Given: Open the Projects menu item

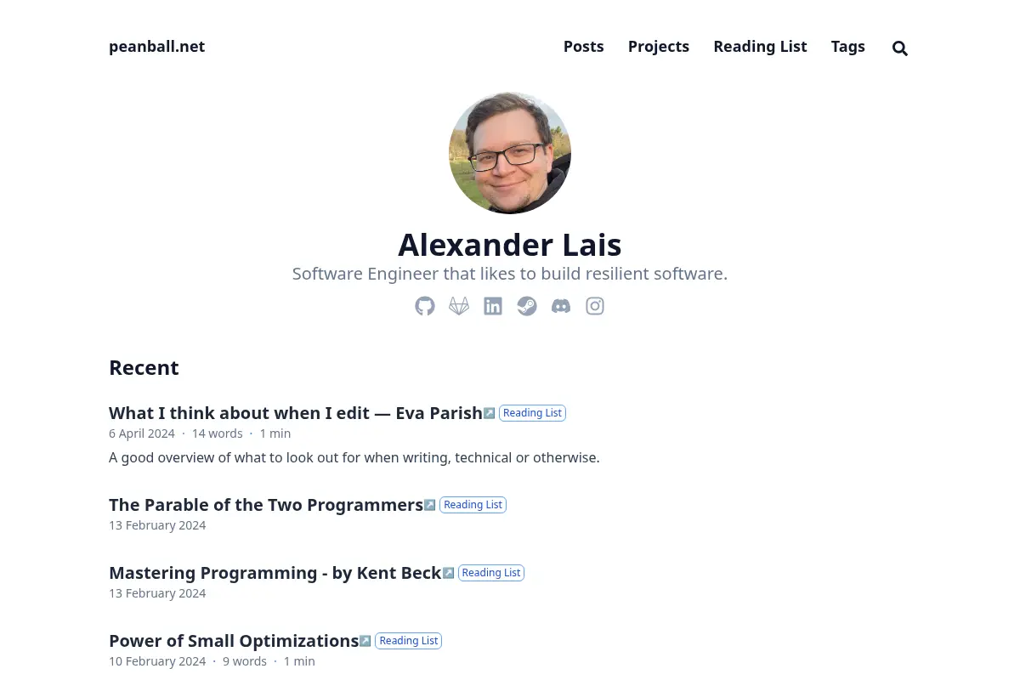Looking at the screenshot, I should (659, 47).
